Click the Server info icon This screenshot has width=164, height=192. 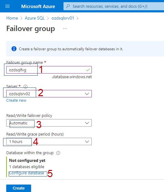(26, 87)
